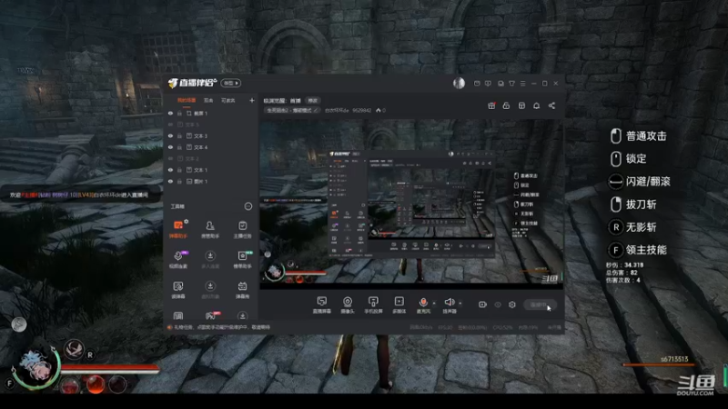Add a 摄像头 camera source
The image size is (728, 409).
point(348,304)
